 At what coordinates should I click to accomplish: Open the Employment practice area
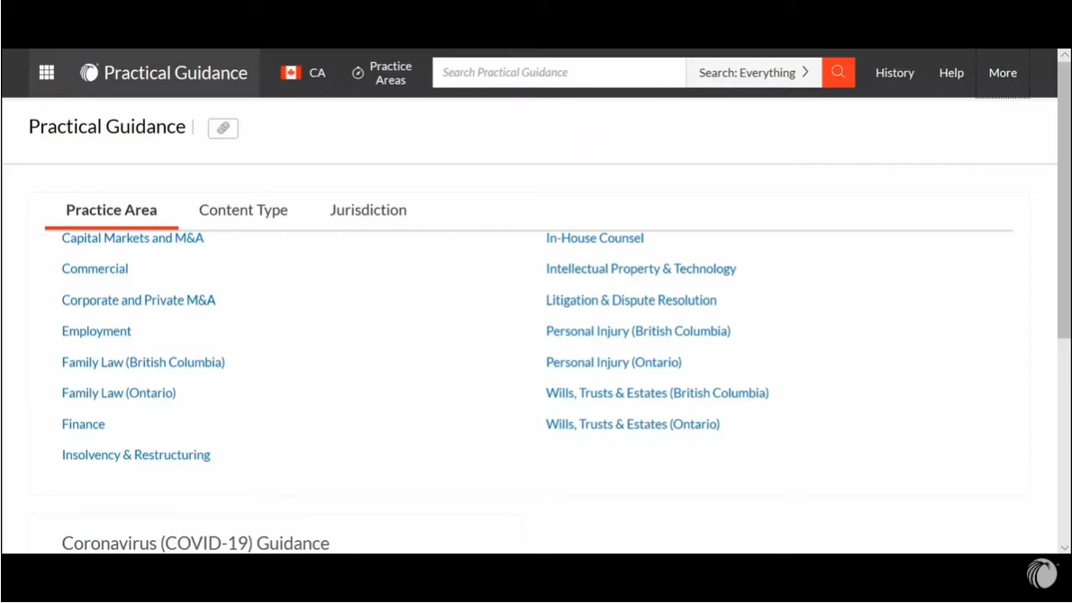pyautogui.click(x=96, y=331)
